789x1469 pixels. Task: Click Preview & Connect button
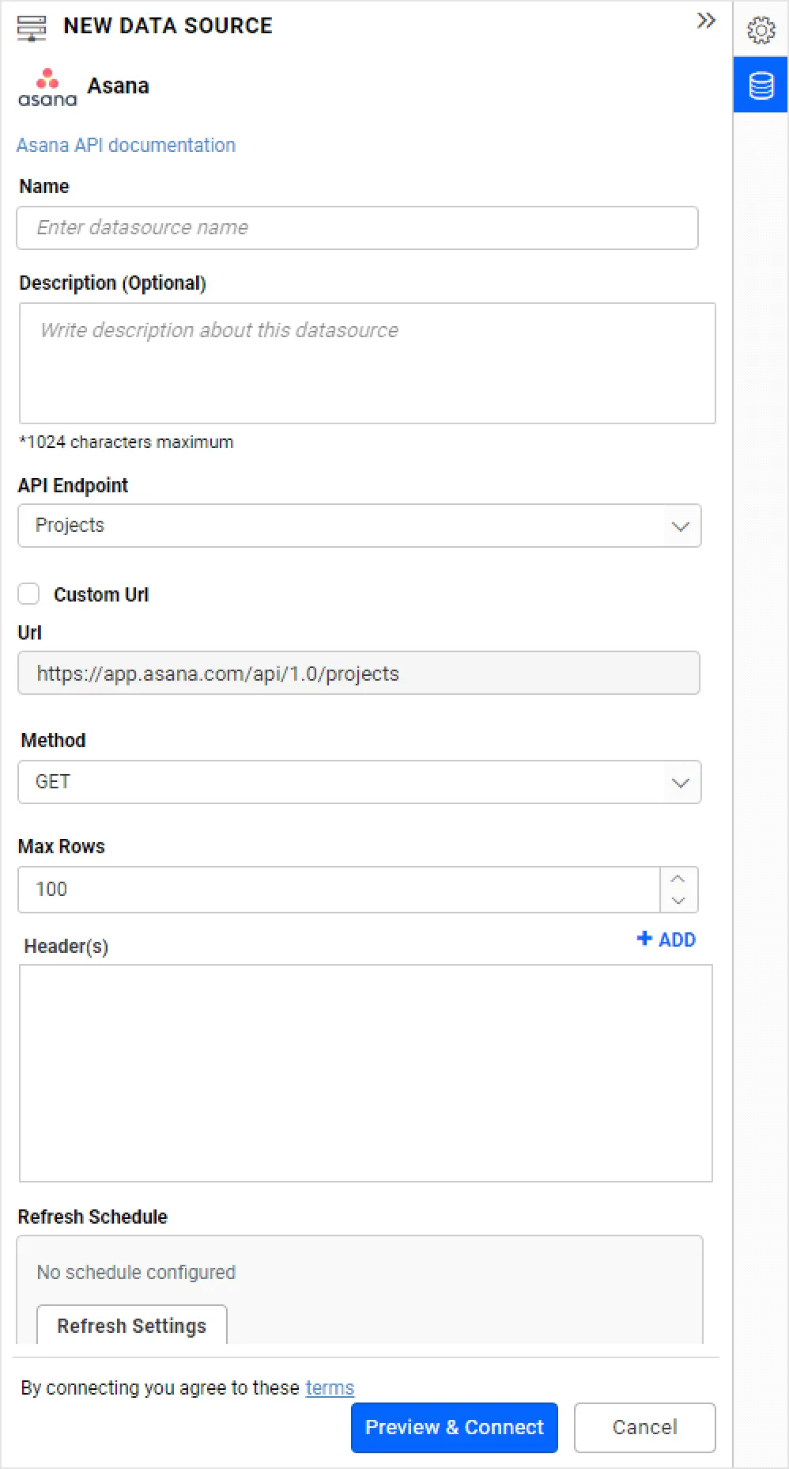[x=454, y=1427]
